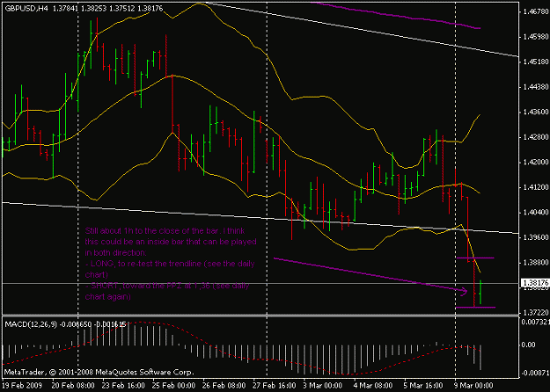The height and width of the screenshot is (392, 550).
Task: Click the GBPUSD,H4 chart title text
Action: (26, 9)
